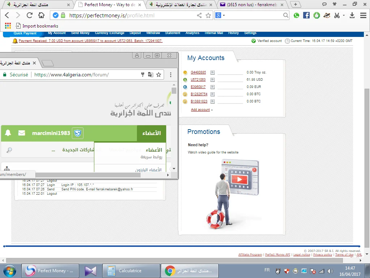Click the forum search magnifier icon
370x278 pixels.
coord(9,150)
